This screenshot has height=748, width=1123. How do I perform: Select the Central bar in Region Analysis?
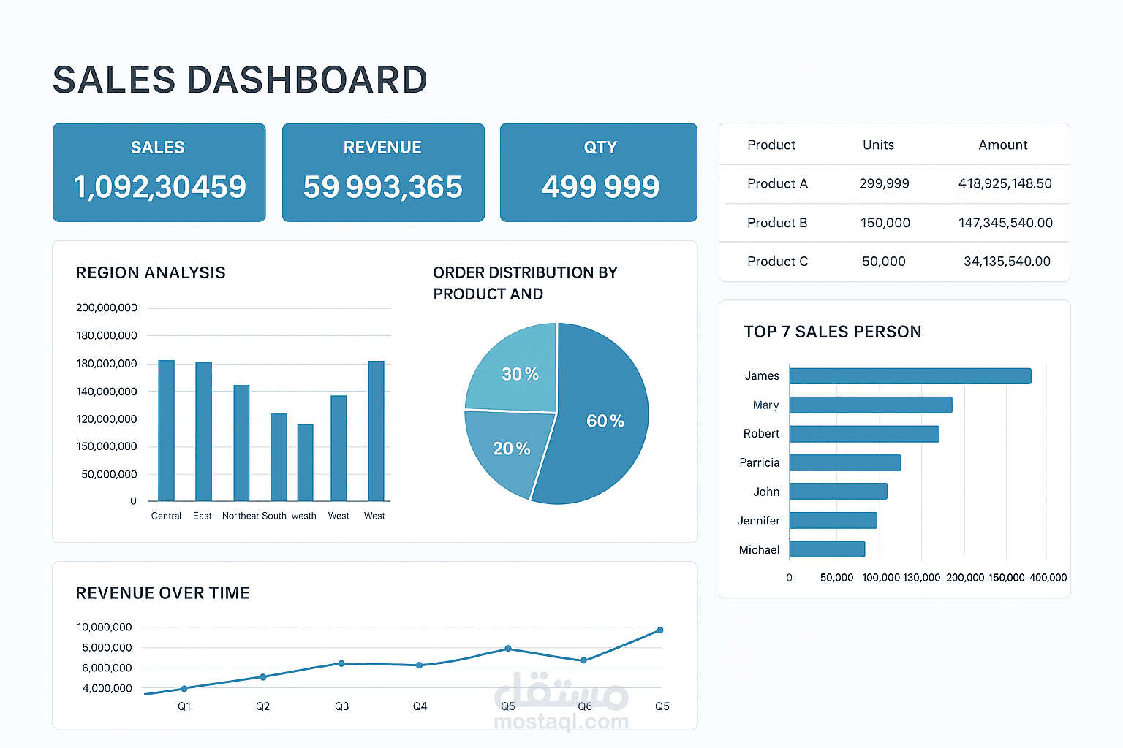pos(166,431)
